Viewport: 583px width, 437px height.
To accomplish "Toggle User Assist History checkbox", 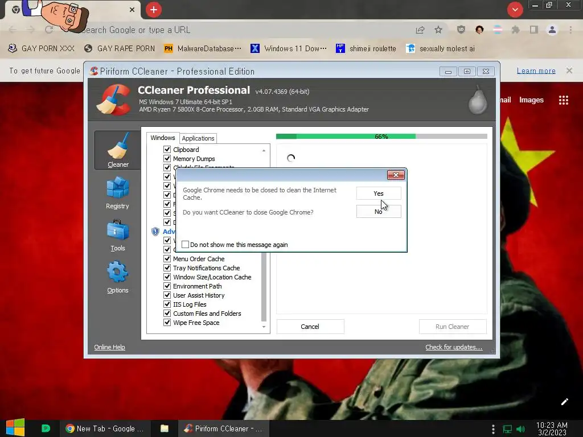I will coord(167,295).
